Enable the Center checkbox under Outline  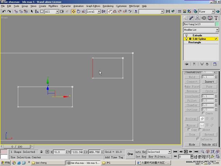pyautogui.click(x=203, y=113)
